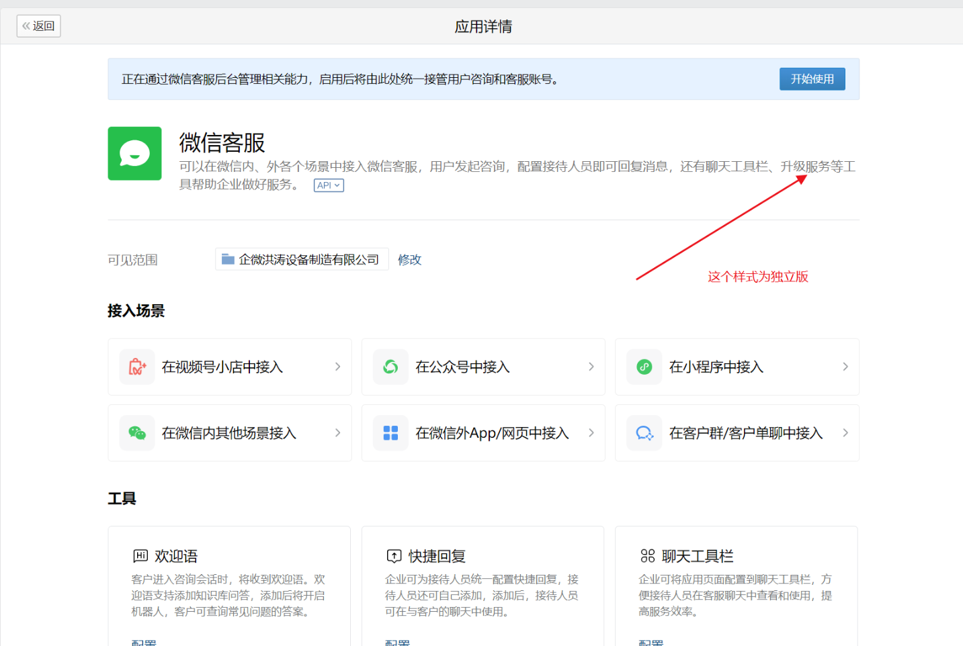Viewport: 963px width, 646px height.
Task: Click the 可见范围 label
Action: point(132,260)
